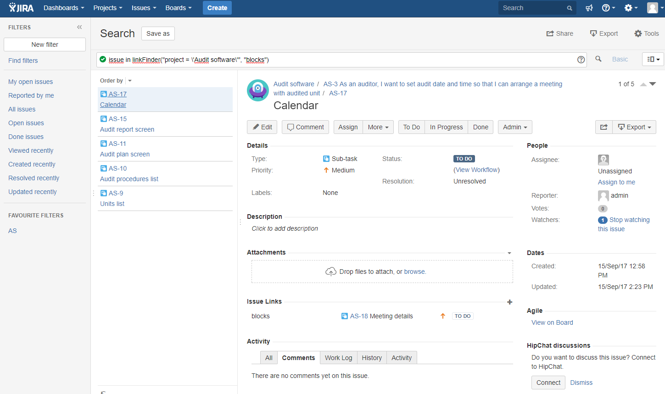Screen dimensions: 665x394
Task: Open the Admin dropdown
Action: point(515,127)
